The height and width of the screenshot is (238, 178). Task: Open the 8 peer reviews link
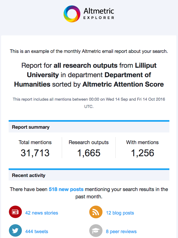coord(121,232)
